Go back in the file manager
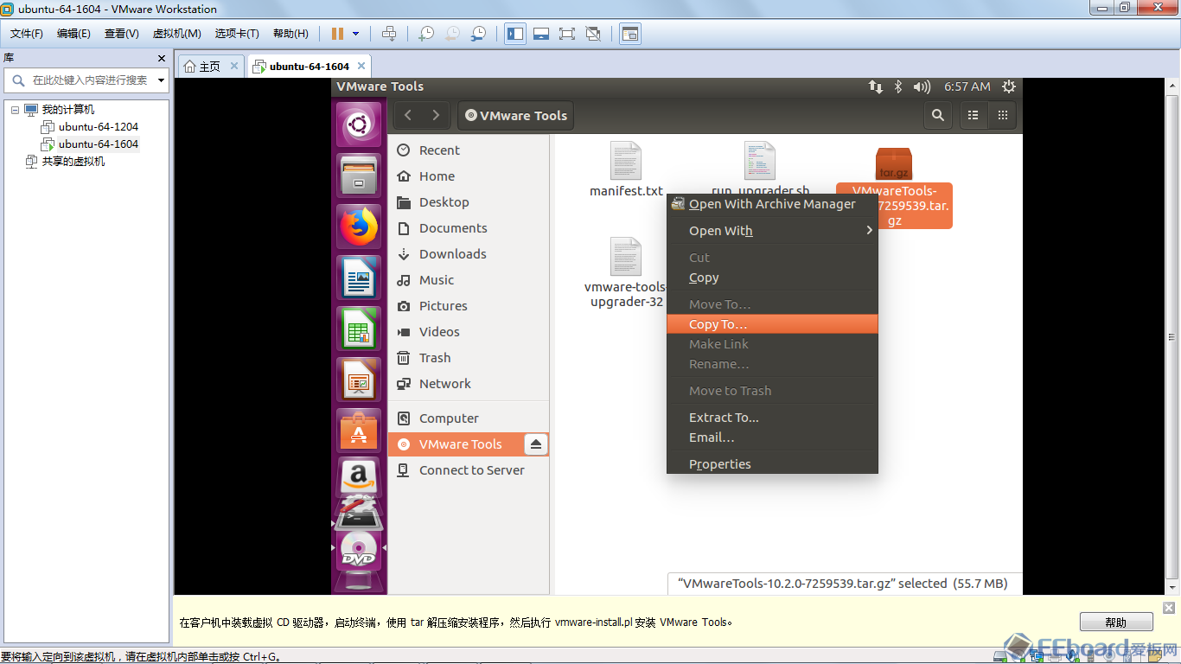 click(x=408, y=115)
